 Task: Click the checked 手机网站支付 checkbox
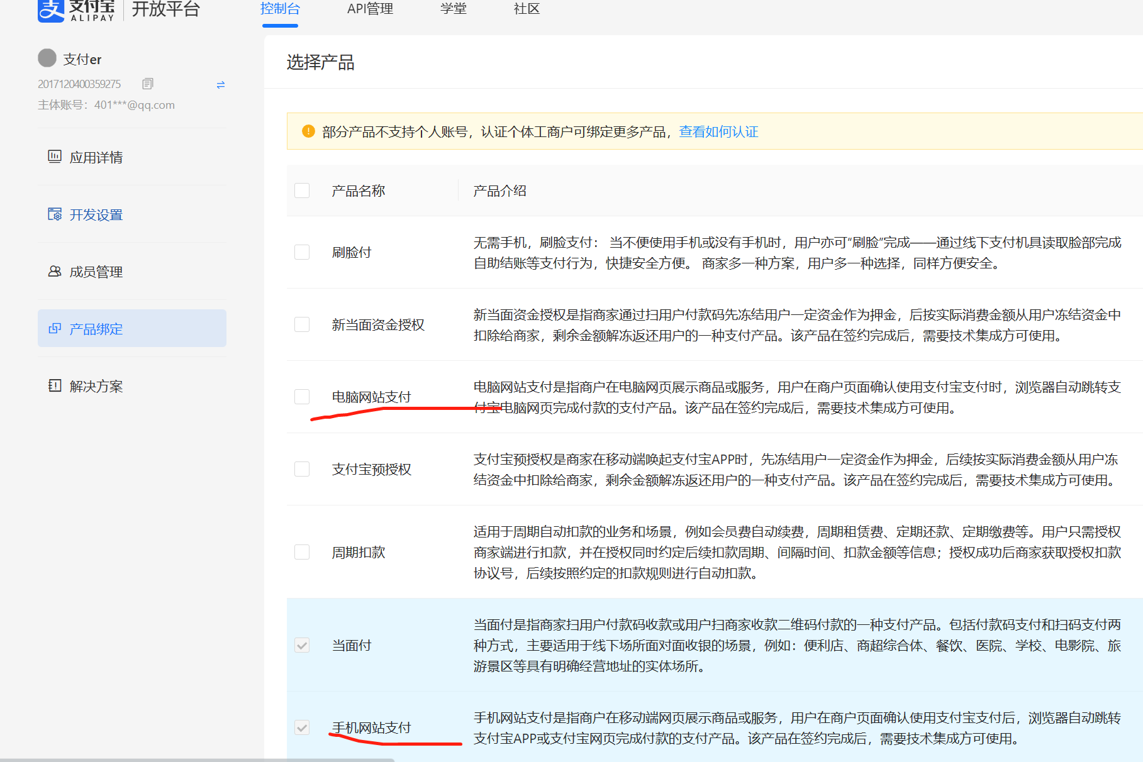pyautogui.click(x=302, y=728)
